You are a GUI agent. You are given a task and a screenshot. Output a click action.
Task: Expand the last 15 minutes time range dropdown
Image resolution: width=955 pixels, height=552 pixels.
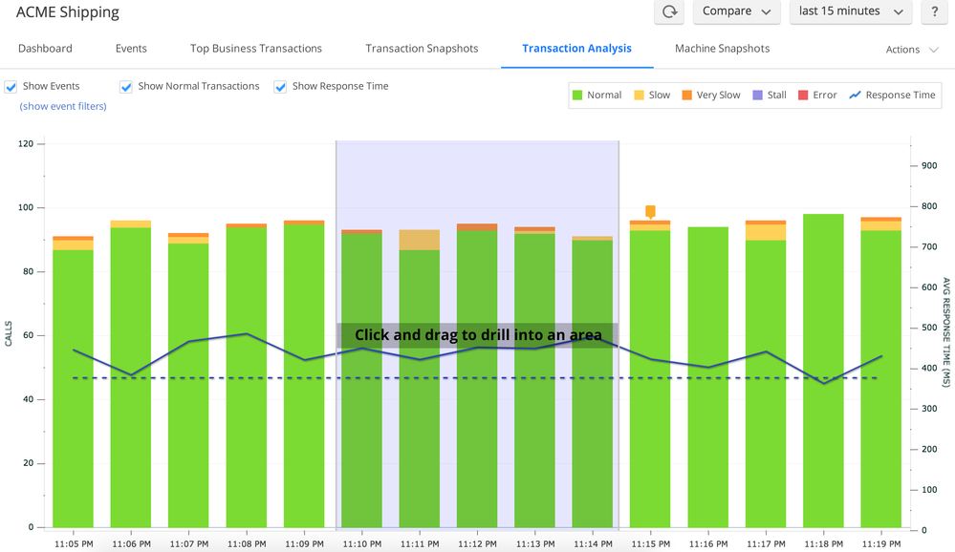[851, 11]
